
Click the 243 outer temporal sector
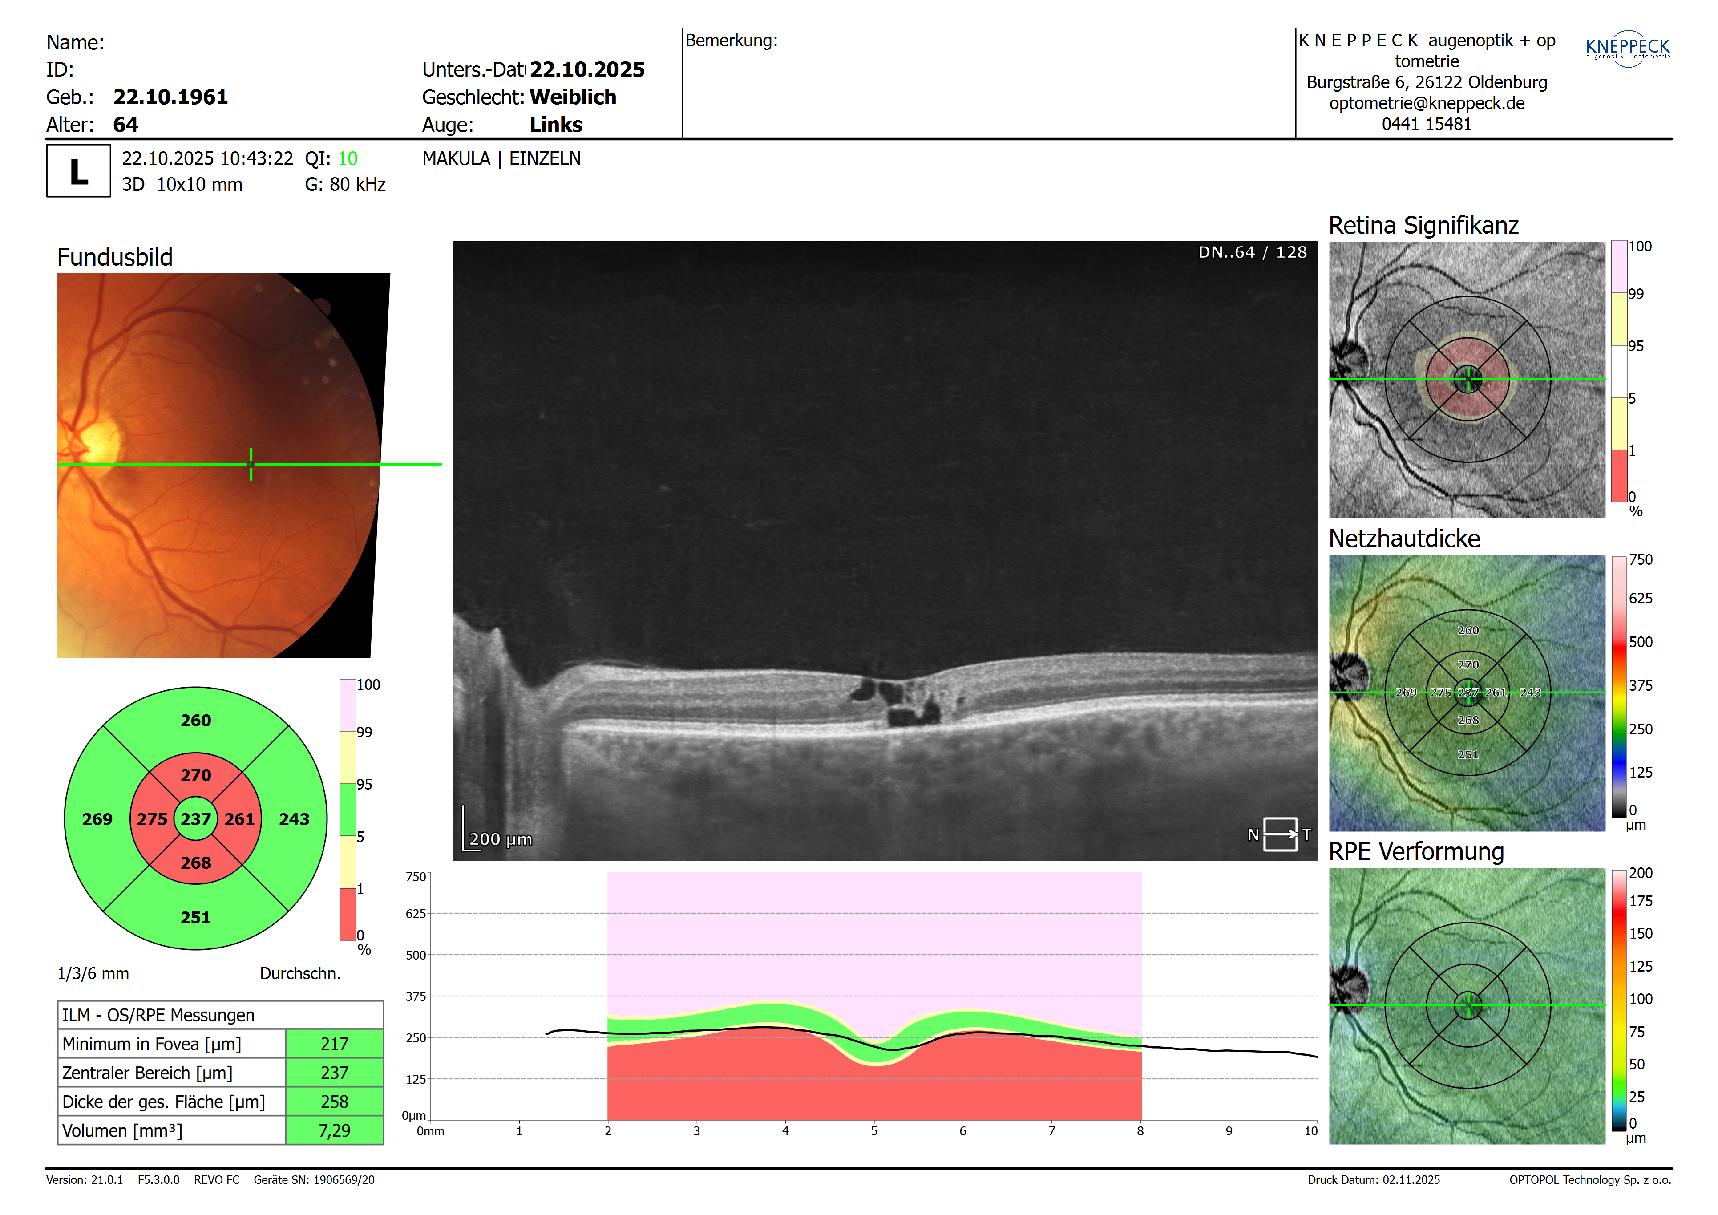click(x=294, y=819)
